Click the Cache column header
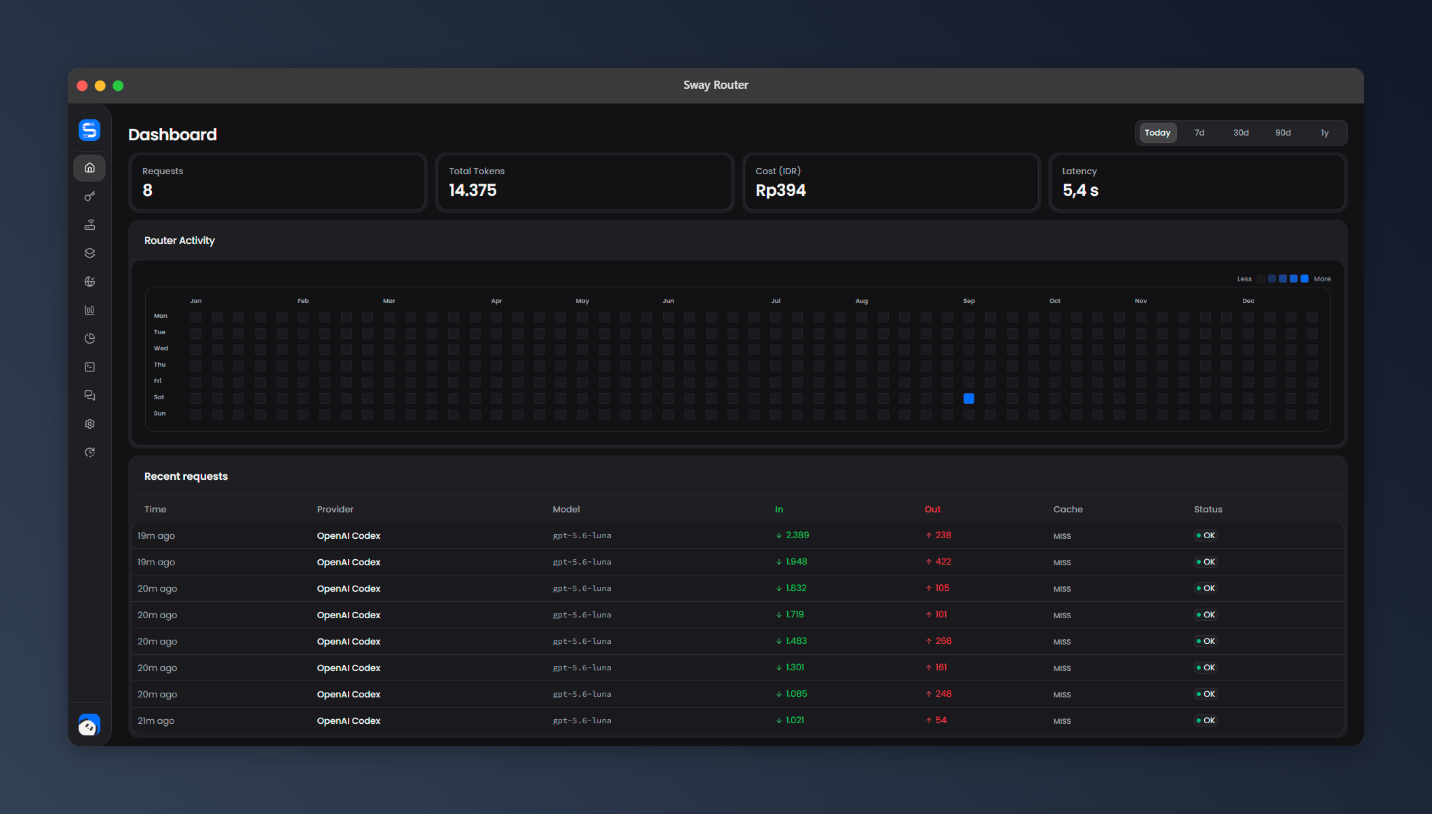Image resolution: width=1432 pixels, height=814 pixels. pos(1068,509)
